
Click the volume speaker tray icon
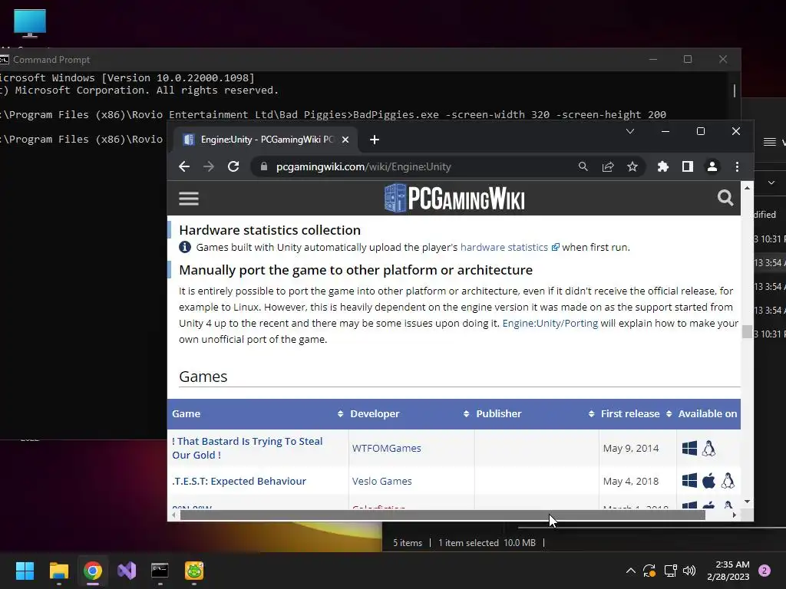coord(689,571)
